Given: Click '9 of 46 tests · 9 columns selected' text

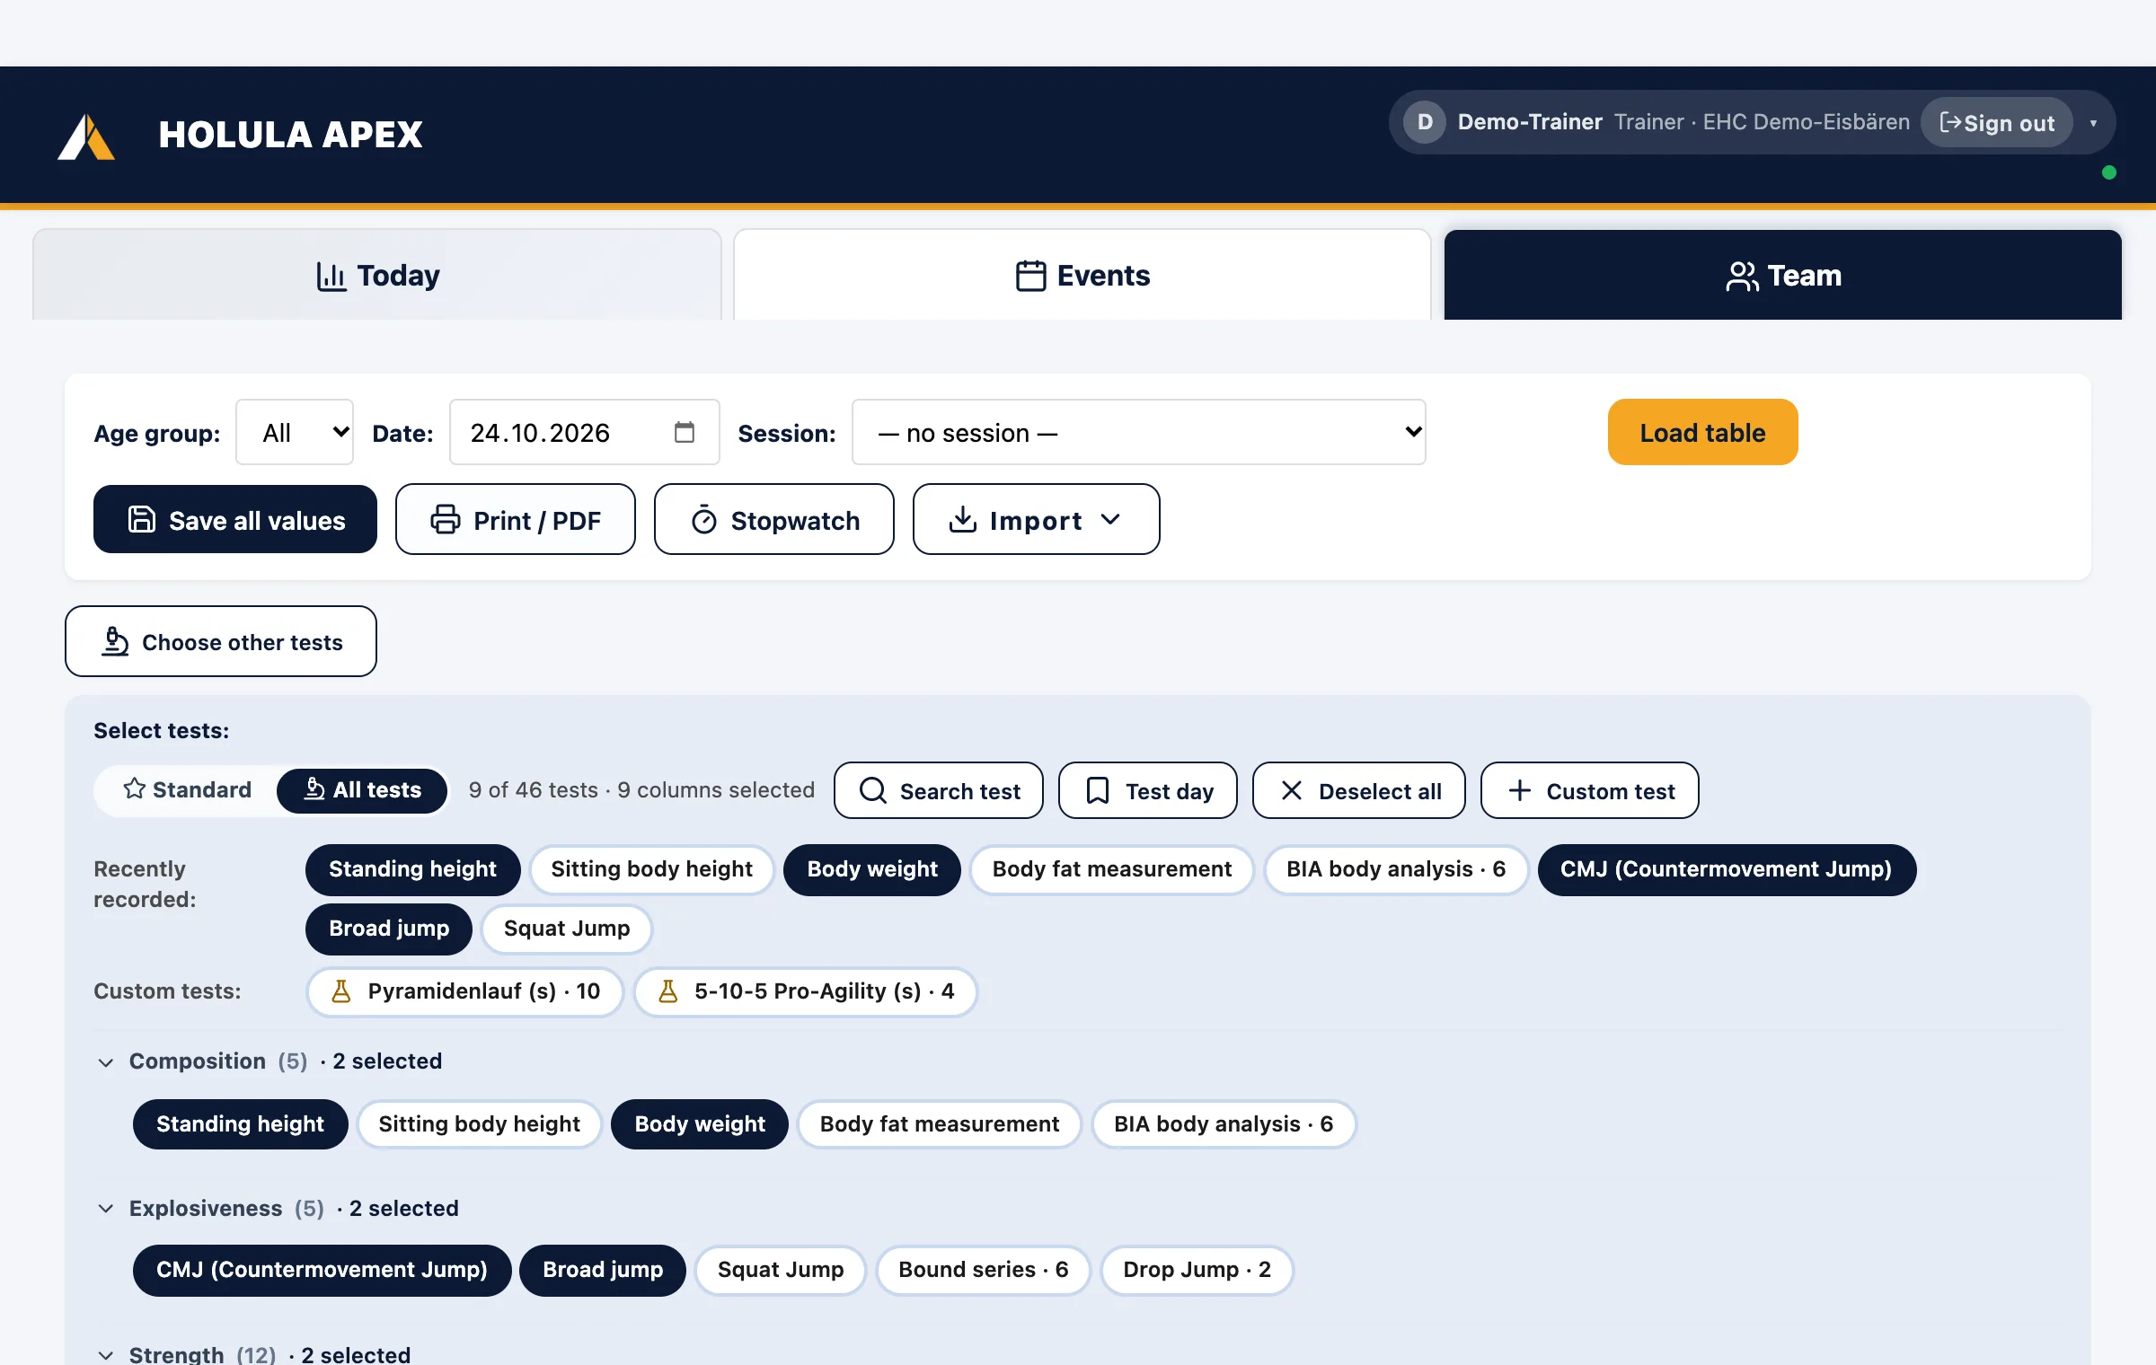Looking at the screenshot, I should pyautogui.click(x=641, y=789).
